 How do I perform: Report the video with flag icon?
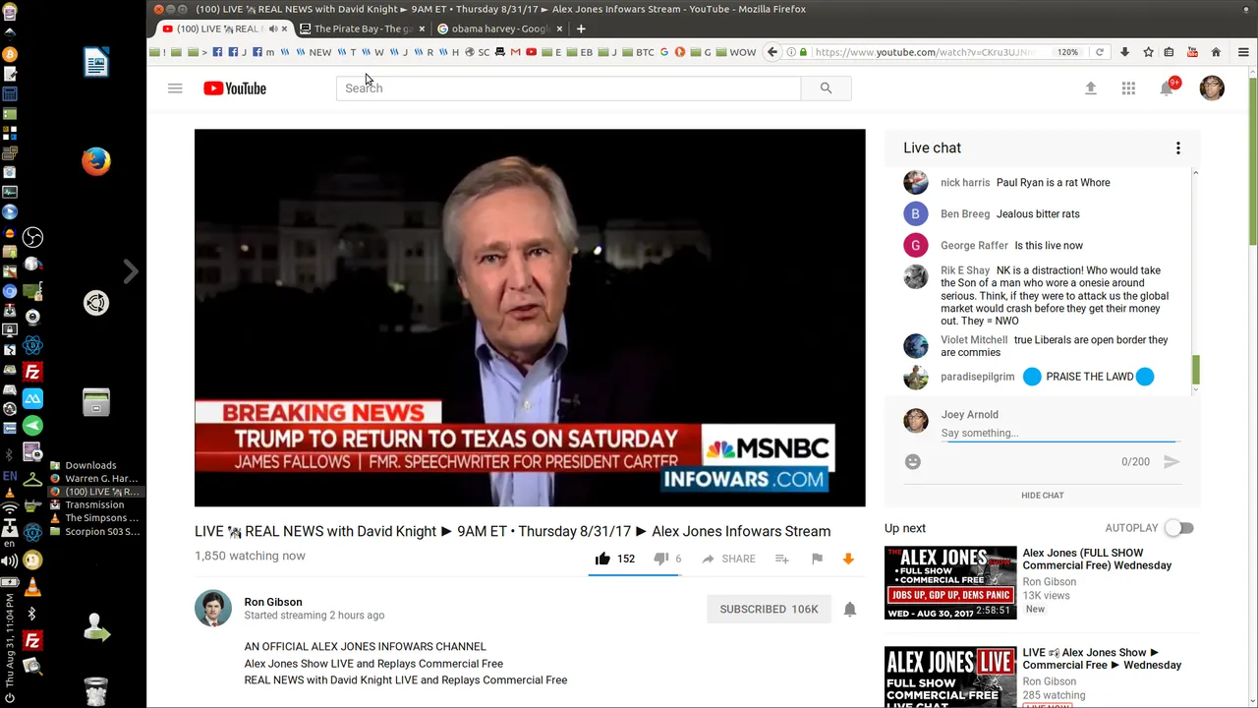coord(817,559)
